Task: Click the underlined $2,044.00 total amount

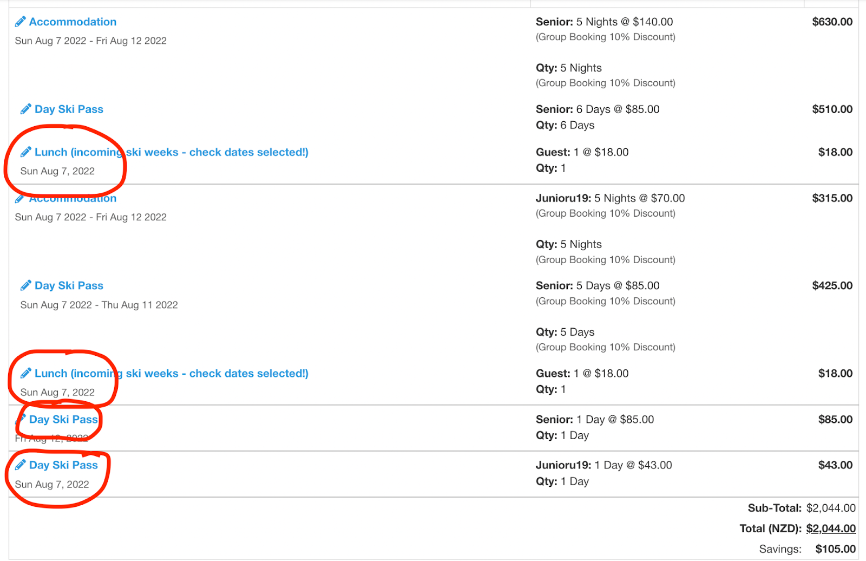Action: tap(830, 529)
